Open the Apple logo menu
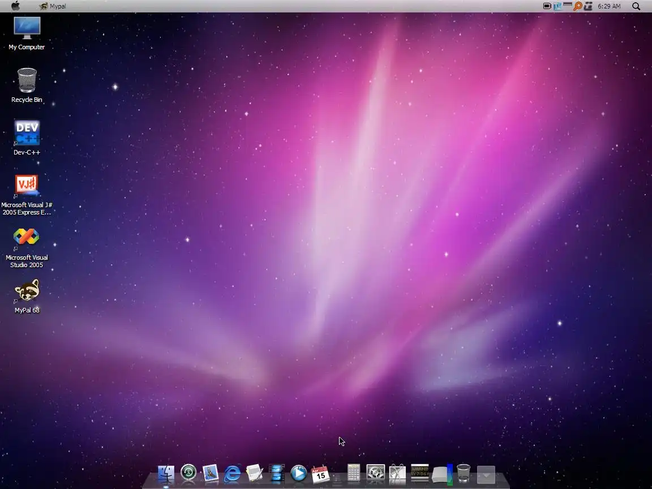Screen dimensions: 652x489 [x=15, y=6]
